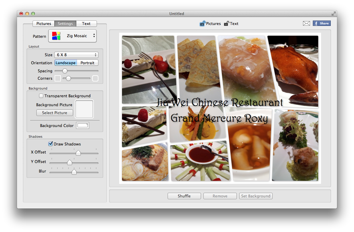This screenshot has width=354, height=232.
Task: Toggle the Pictures lock icon
Action: pos(202,23)
